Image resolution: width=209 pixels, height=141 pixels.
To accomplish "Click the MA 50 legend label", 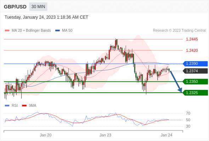I will point(67,31).
